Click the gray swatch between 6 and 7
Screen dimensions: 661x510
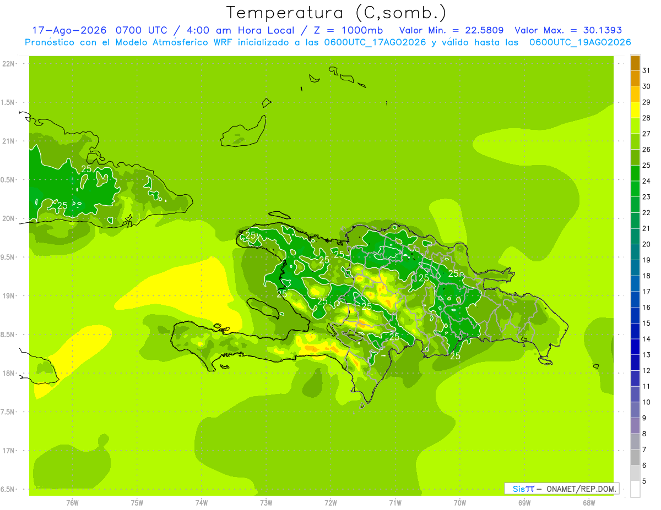[x=635, y=457]
